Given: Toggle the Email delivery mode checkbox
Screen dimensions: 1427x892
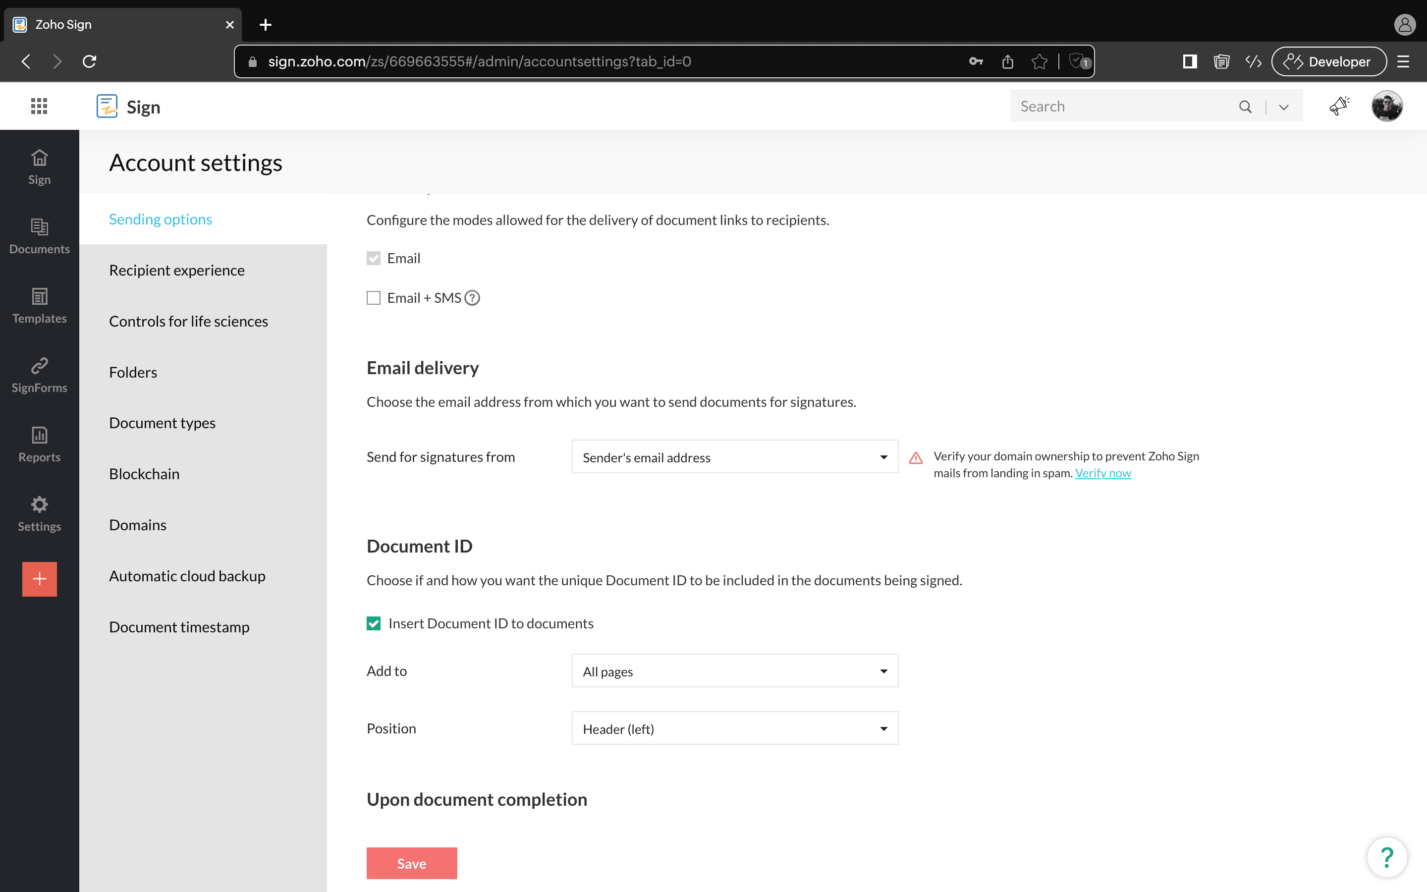Looking at the screenshot, I should pyautogui.click(x=373, y=258).
